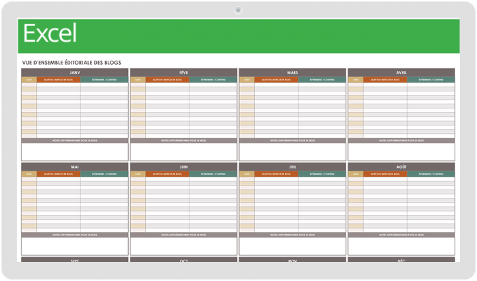
Task: Click 'NOTES SUPPLÉMENTAIRES POUR LE MOIS' bar under FÉVR
Action: [184, 140]
